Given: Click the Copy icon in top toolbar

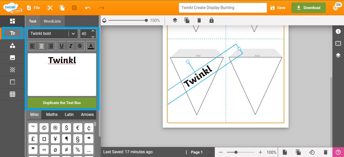Looking at the screenshot, I should coord(62,8).
